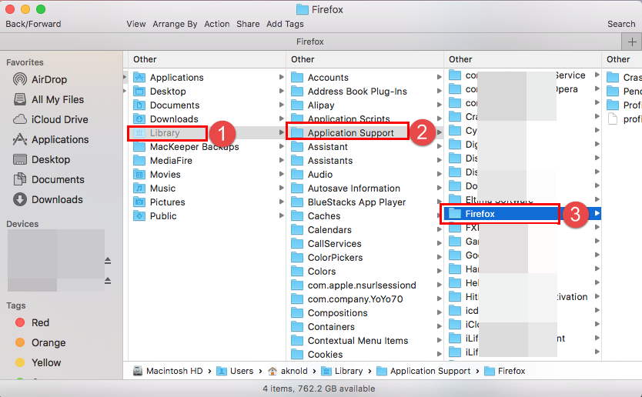The image size is (642, 397).
Task: Select the ColorPickers folder row
Action: click(x=364, y=258)
